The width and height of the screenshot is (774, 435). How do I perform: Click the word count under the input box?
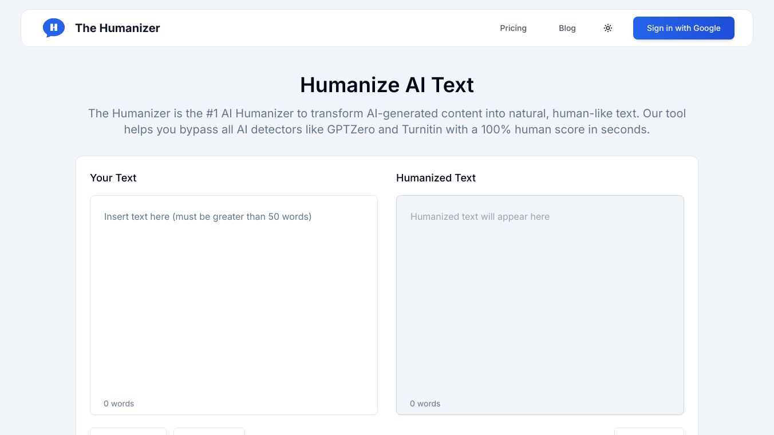tap(119, 404)
